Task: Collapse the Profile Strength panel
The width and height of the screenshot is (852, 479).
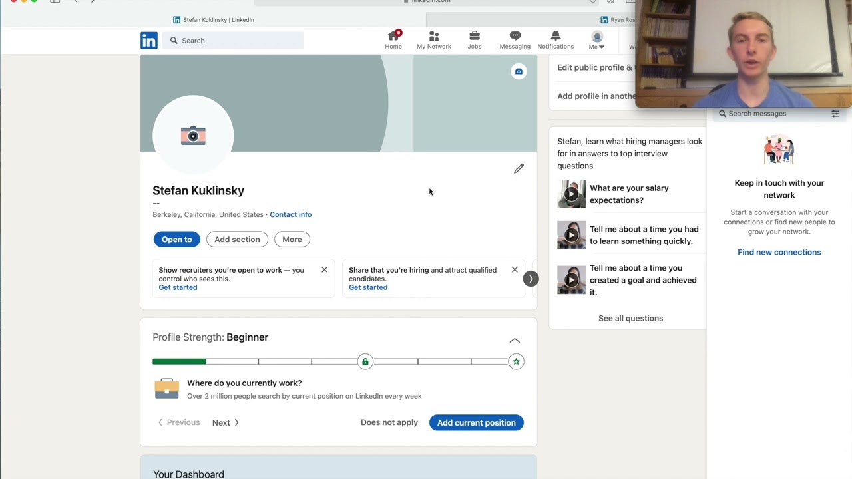Action: 515,340
